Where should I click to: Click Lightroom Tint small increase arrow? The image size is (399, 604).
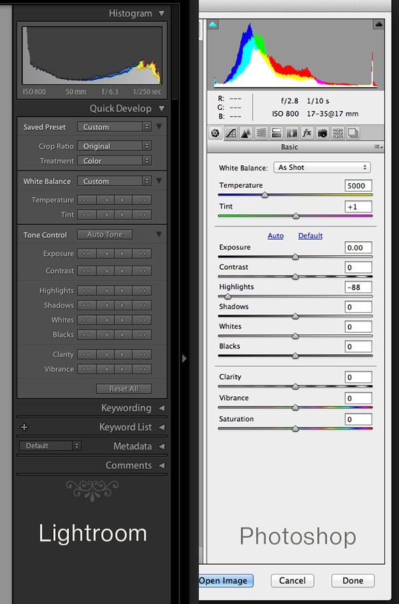point(123,214)
